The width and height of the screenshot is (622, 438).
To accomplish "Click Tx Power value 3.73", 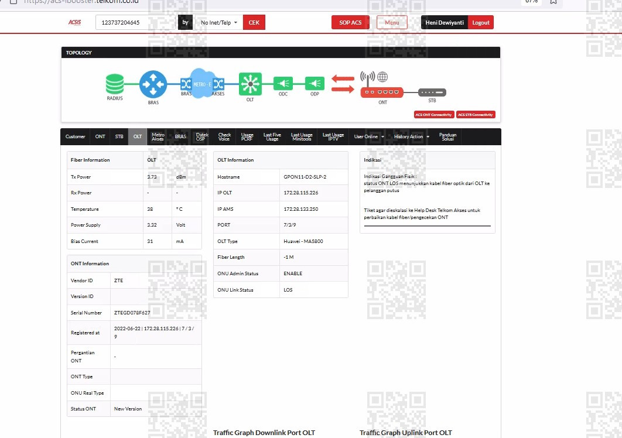I will [152, 177].
